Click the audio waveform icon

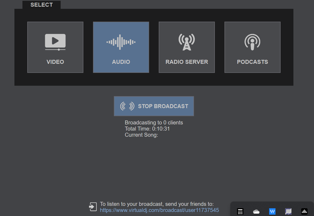click(121, 42)
